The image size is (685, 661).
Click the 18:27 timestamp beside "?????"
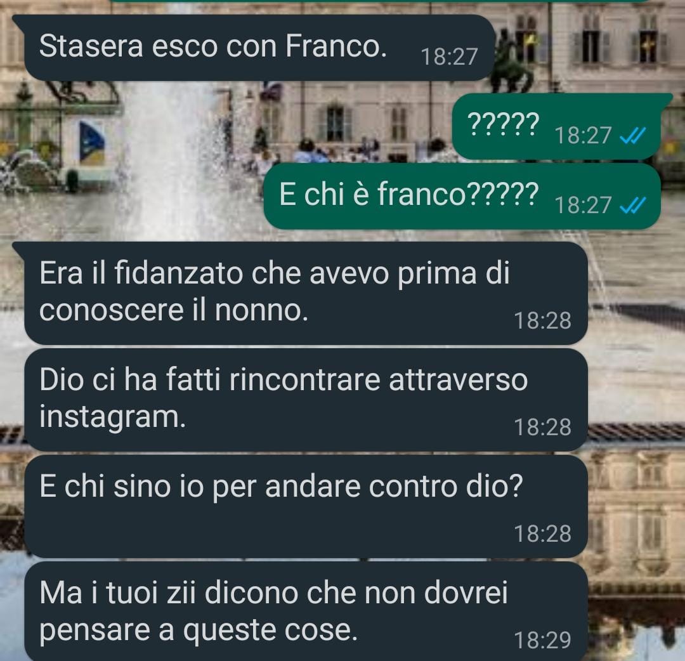coord(583,135)
